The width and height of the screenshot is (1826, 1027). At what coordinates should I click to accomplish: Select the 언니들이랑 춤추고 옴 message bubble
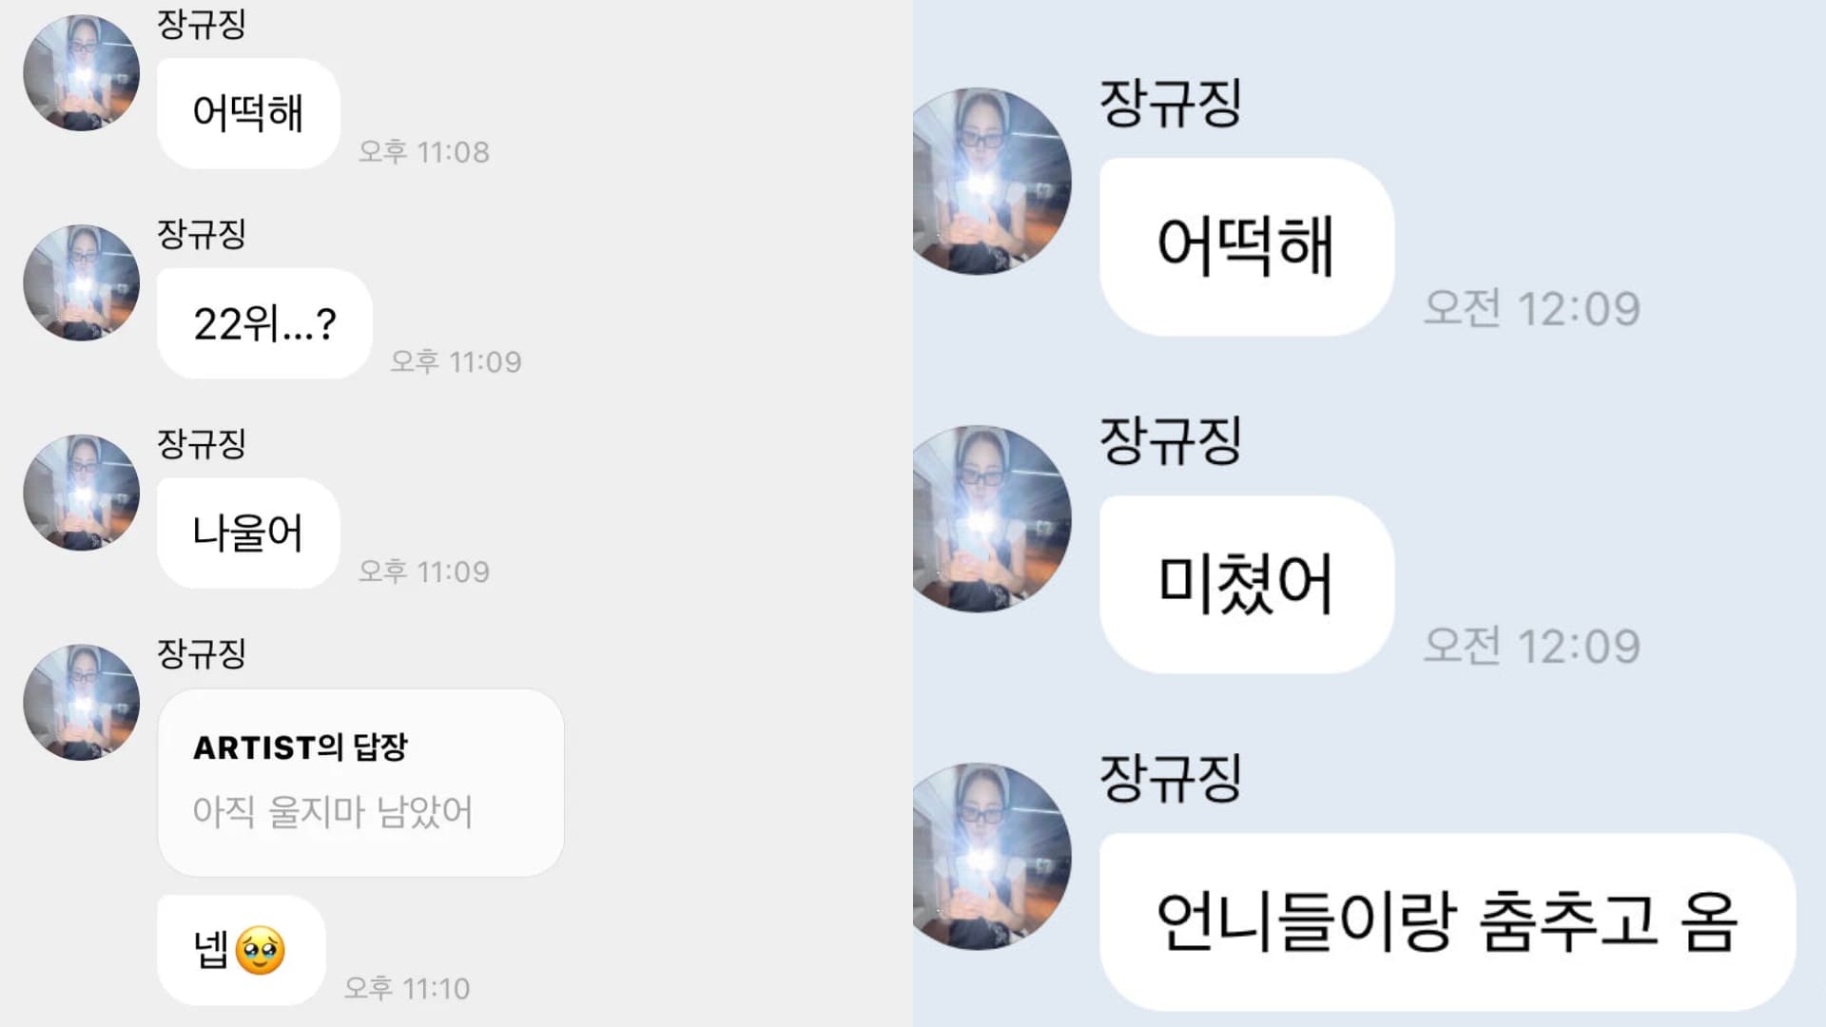[1447, 922]
